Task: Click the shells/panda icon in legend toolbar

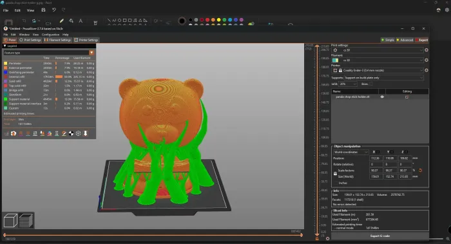Action: click(x=14, y=133)
